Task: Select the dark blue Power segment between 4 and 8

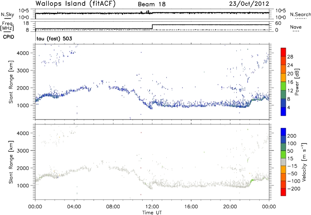Action: pyautogui.click(x=283, y=103)
